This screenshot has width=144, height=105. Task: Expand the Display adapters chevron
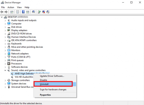point(5,30)
